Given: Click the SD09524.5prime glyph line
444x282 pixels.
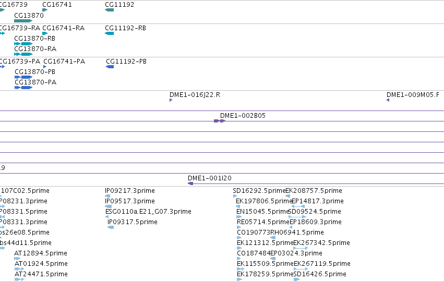Looking at the screenshot, I should [x=297, y=217].
